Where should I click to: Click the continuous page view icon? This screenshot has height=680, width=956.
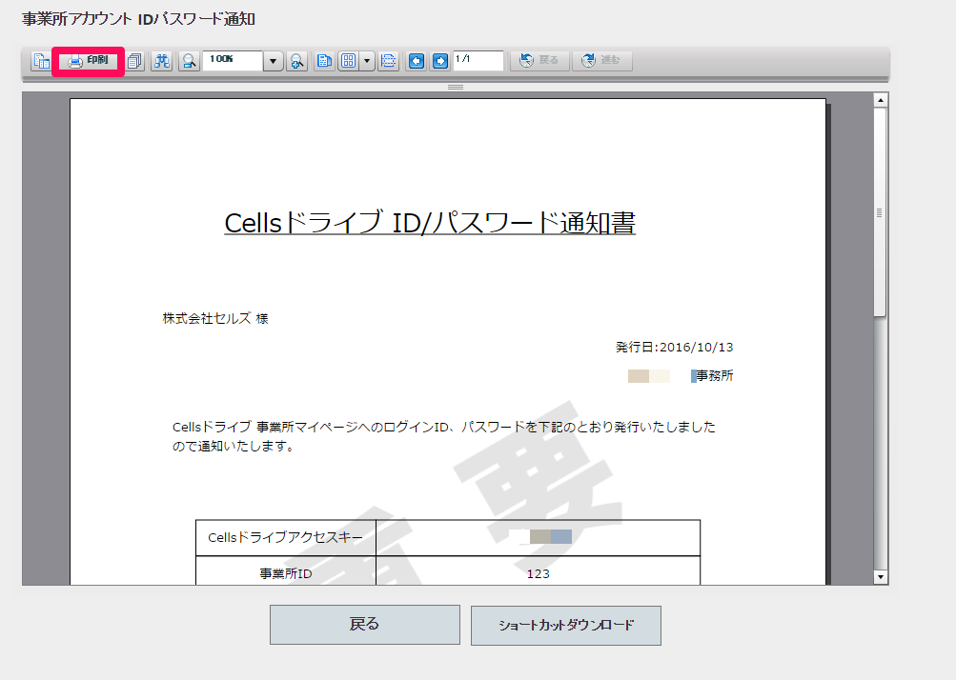point(388,61)
